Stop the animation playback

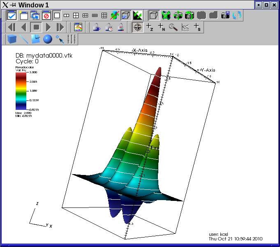click(37, 28)
